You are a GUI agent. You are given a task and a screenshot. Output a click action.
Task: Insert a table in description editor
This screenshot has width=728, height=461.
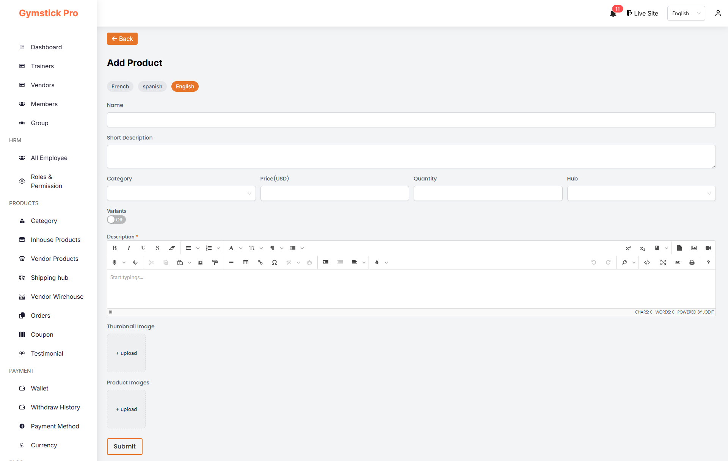click(x=246, y=262)
